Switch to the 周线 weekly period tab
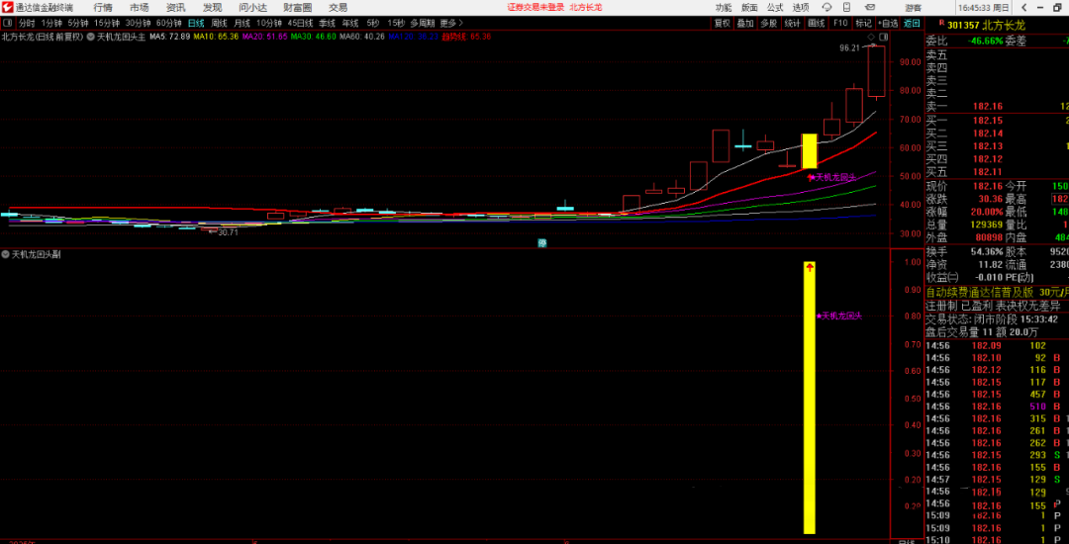Image resolution: width=1069 pixels, height=544 pixels. click(x=219, y=23)
